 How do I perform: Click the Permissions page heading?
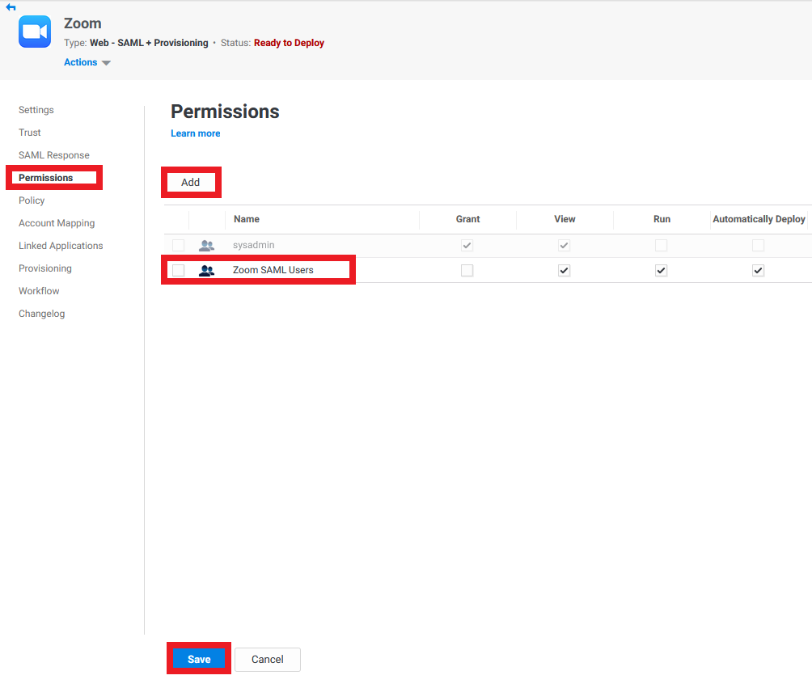[x=225, y=112]
